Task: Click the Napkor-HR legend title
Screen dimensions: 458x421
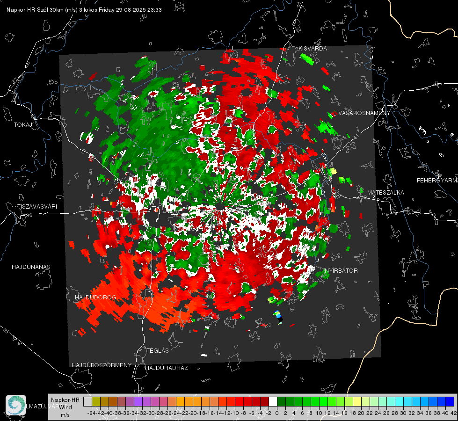Action: (x=65, y=400)
